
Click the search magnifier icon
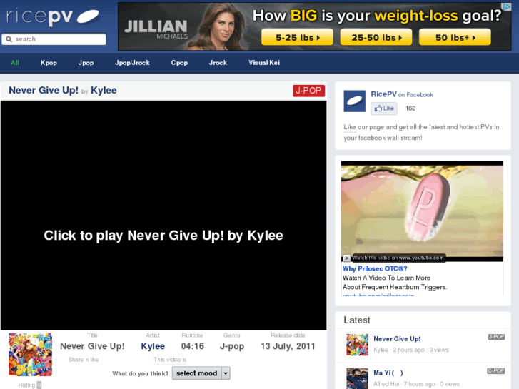[x=9, y=39]
